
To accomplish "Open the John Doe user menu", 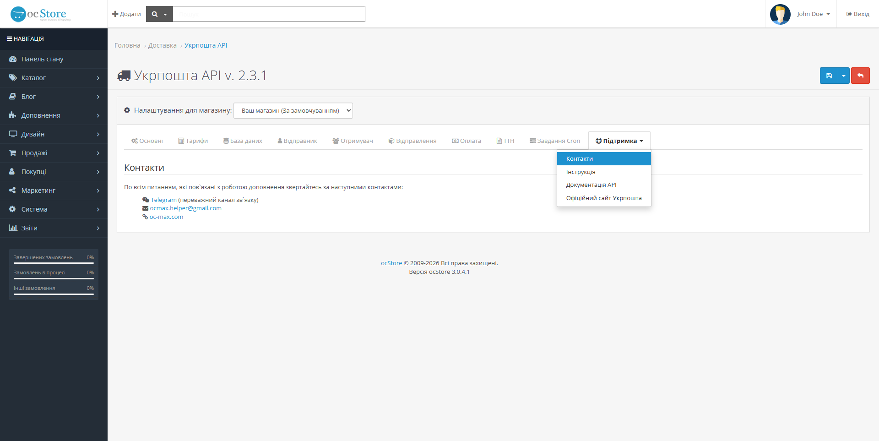I will [813, 14].
